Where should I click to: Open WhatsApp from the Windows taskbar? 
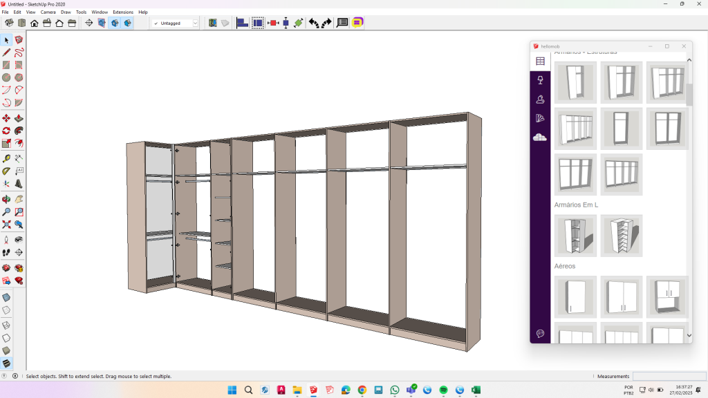coord(395,390)
